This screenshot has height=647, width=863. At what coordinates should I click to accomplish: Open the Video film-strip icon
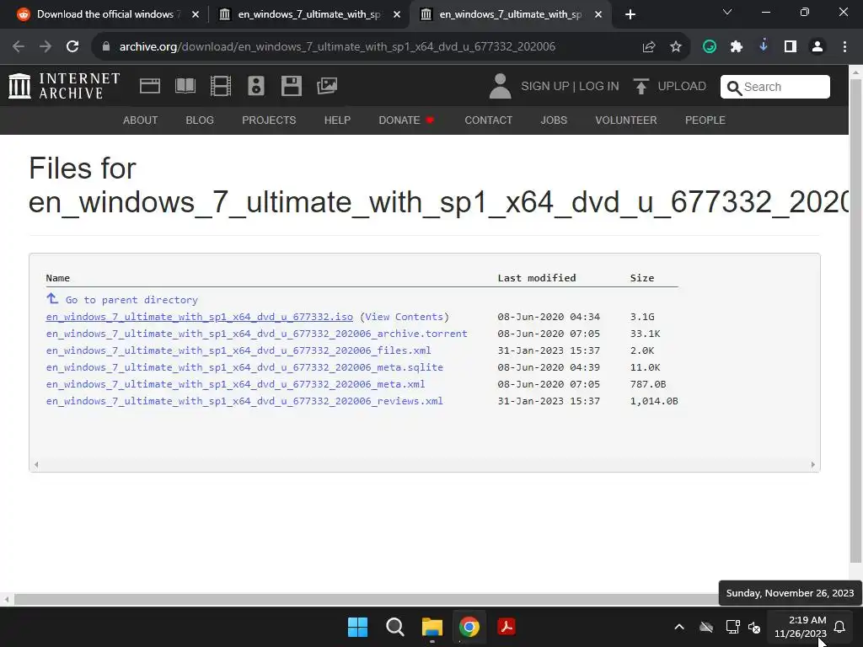(x=221, y=86)
